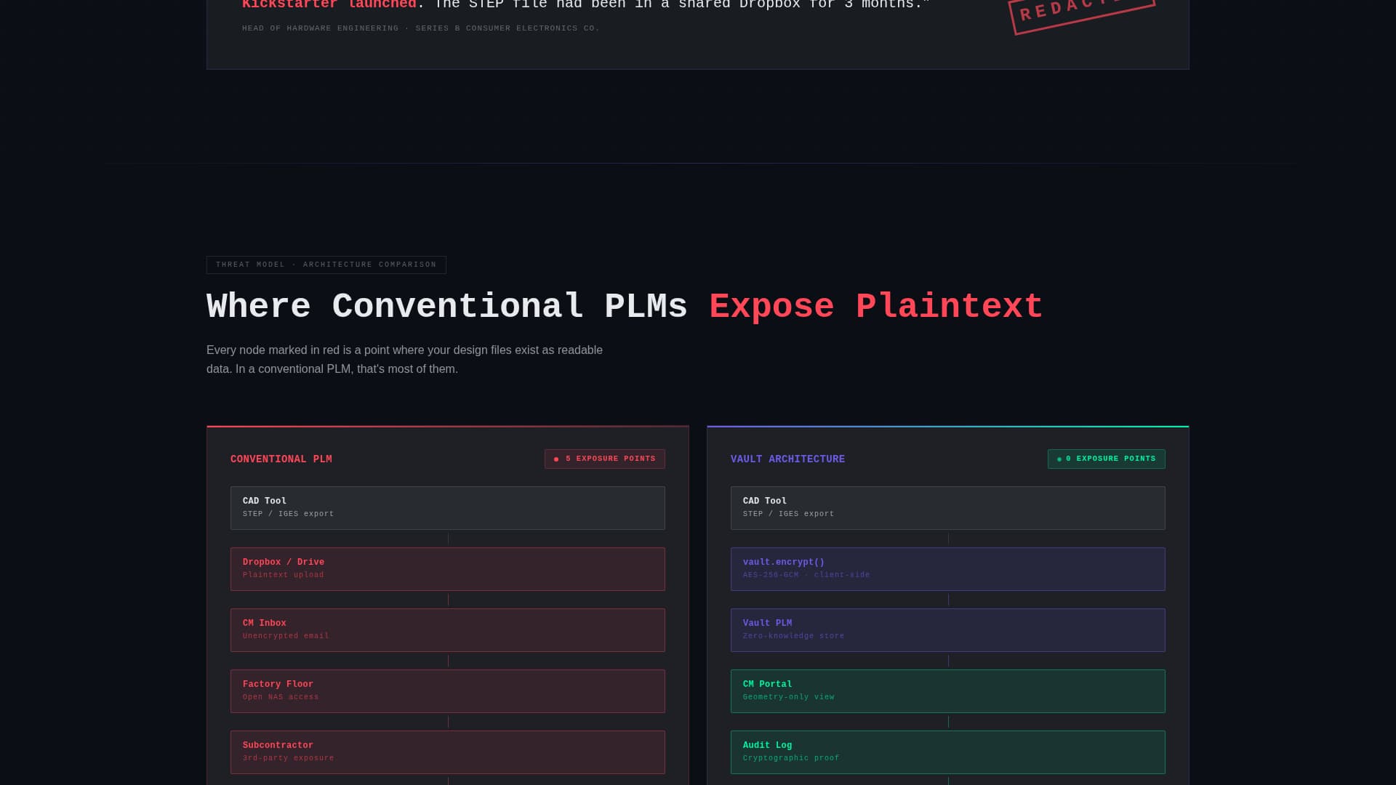The height and width of the screenshot is (785, 1396).
Task: Click the VAULT ARCHITECTURE heading
Action: pos(787,459)
